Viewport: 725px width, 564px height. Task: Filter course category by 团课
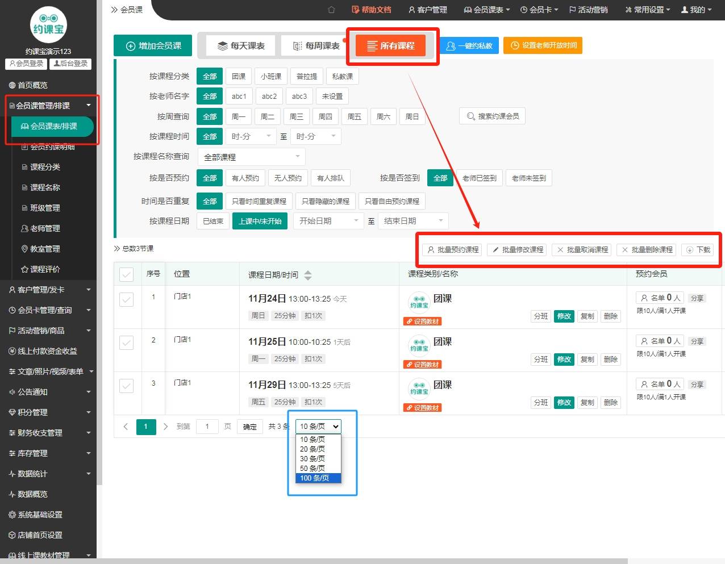pyautogui.click(x=239, y=76)
